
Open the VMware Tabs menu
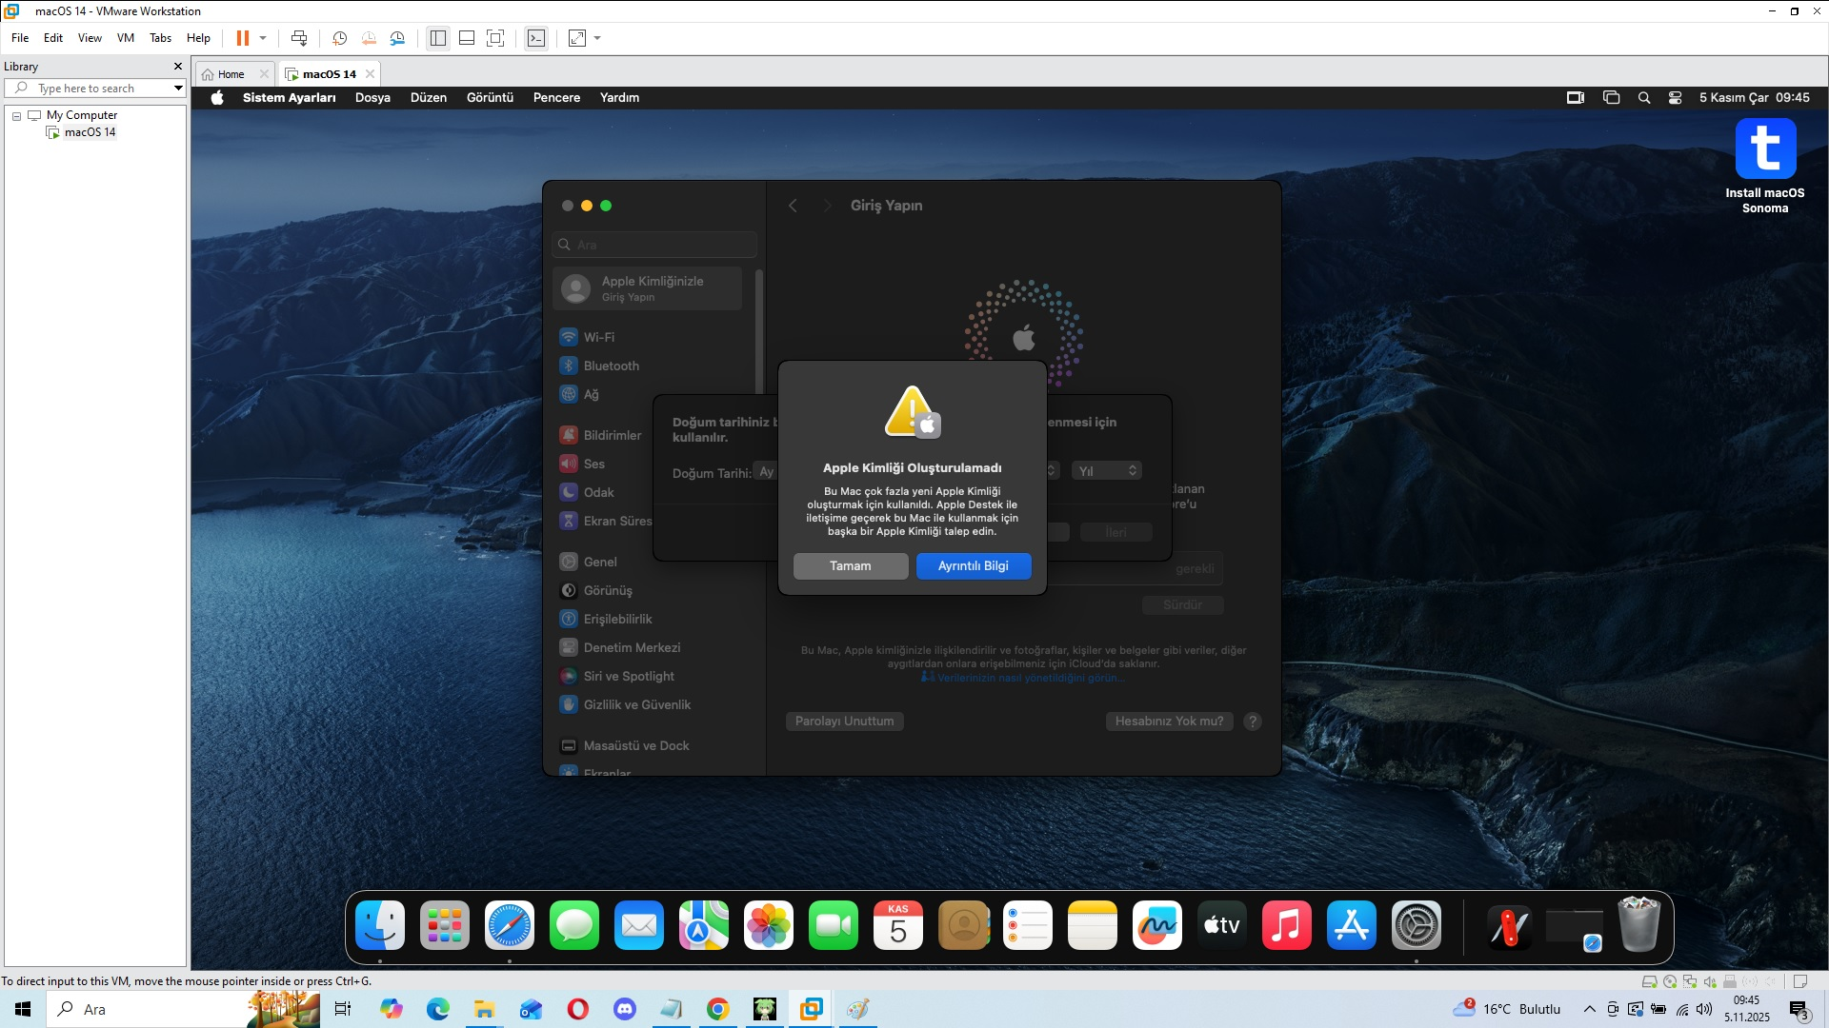coord(160,38)
